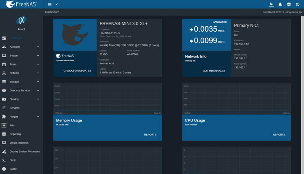Open the settings gear in the top bar
Image resolution: width=304 pixels, height=174 pixels.
tap(289, 4)
